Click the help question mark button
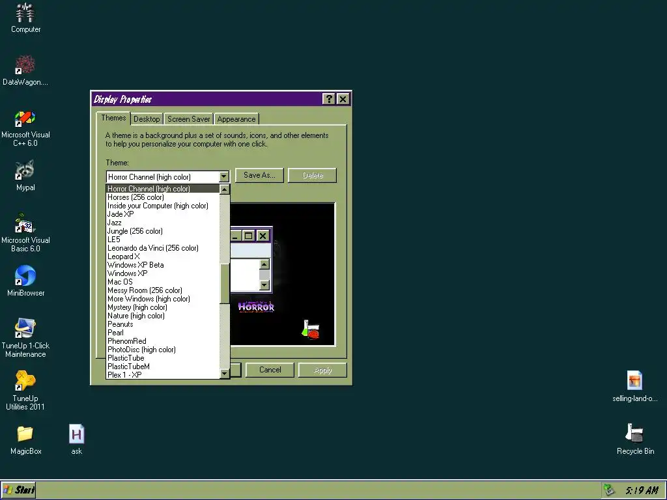This screenshot has width=667, height=500. 328,99
